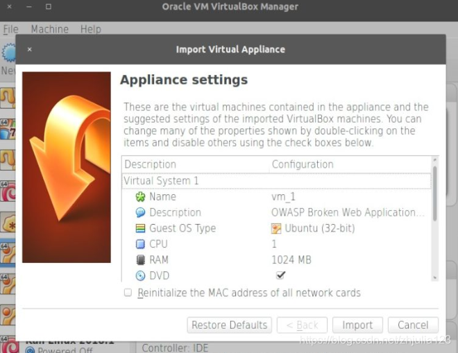Click the Name label in the settings list
The width and height of the screenshot is (458, 353).
click(x=162, y=197)
